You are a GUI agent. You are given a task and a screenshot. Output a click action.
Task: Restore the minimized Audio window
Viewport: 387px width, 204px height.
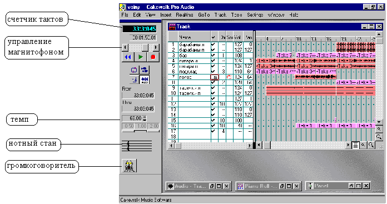click(x=211, y=186)
